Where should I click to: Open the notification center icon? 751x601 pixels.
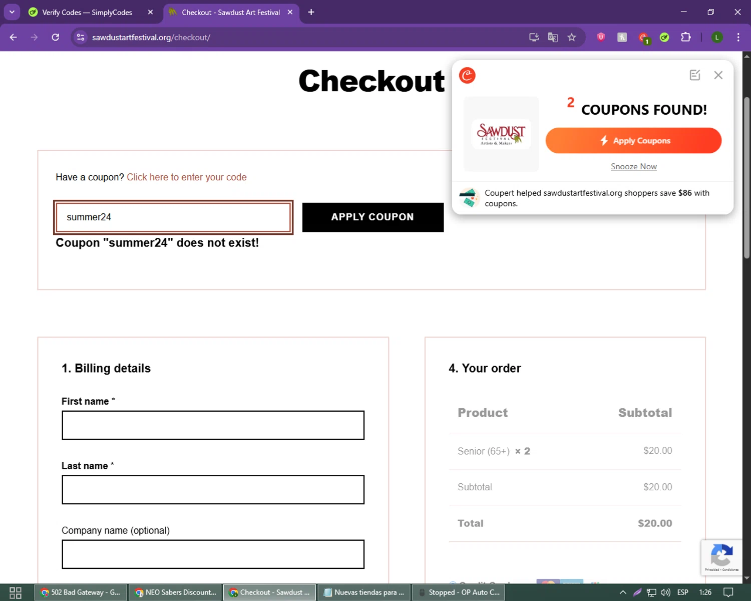click(729, 592)
